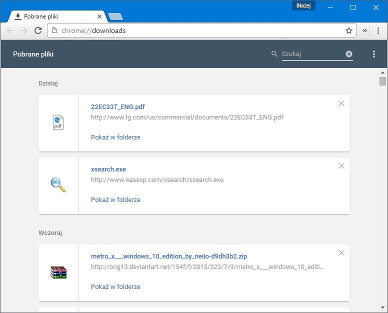Open Chrome's main three-dot menu

coord(378,30)
